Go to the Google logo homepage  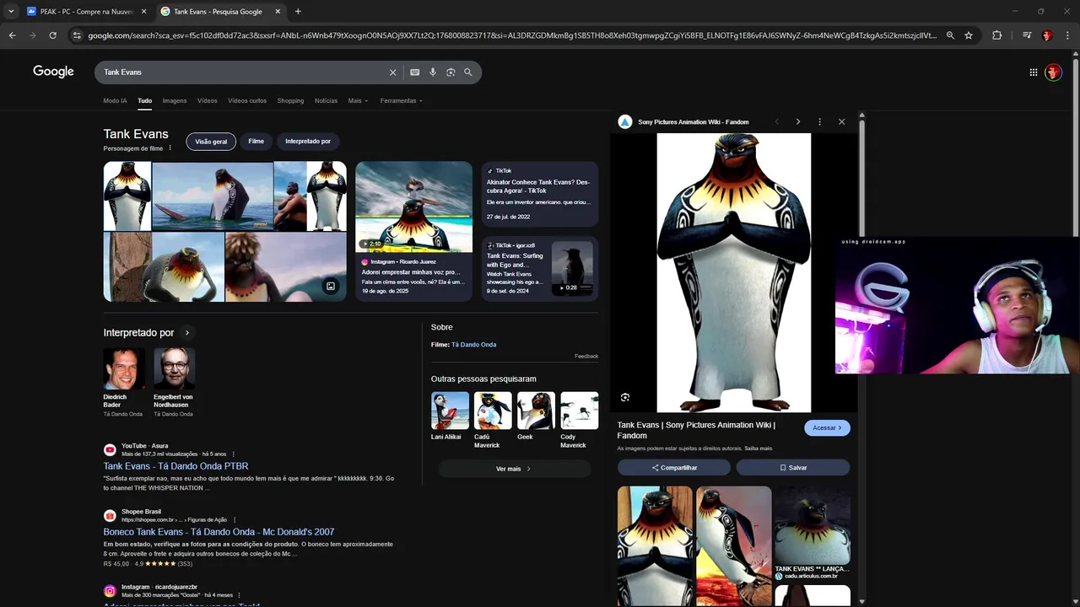click(53, 72)
